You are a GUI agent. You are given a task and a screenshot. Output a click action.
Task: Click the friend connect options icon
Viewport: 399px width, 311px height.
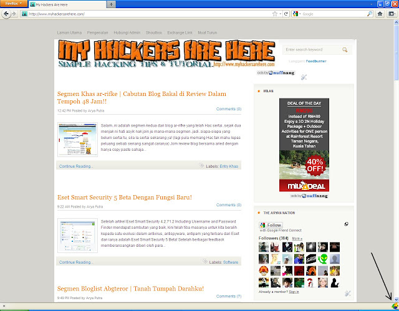[347, 224]
